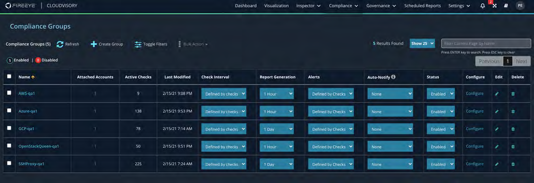The image size is (534, 183).
Task: Open OpenStackQueen-qa1 Auto-Notify dropdown
Action: (x=390, y=147)
